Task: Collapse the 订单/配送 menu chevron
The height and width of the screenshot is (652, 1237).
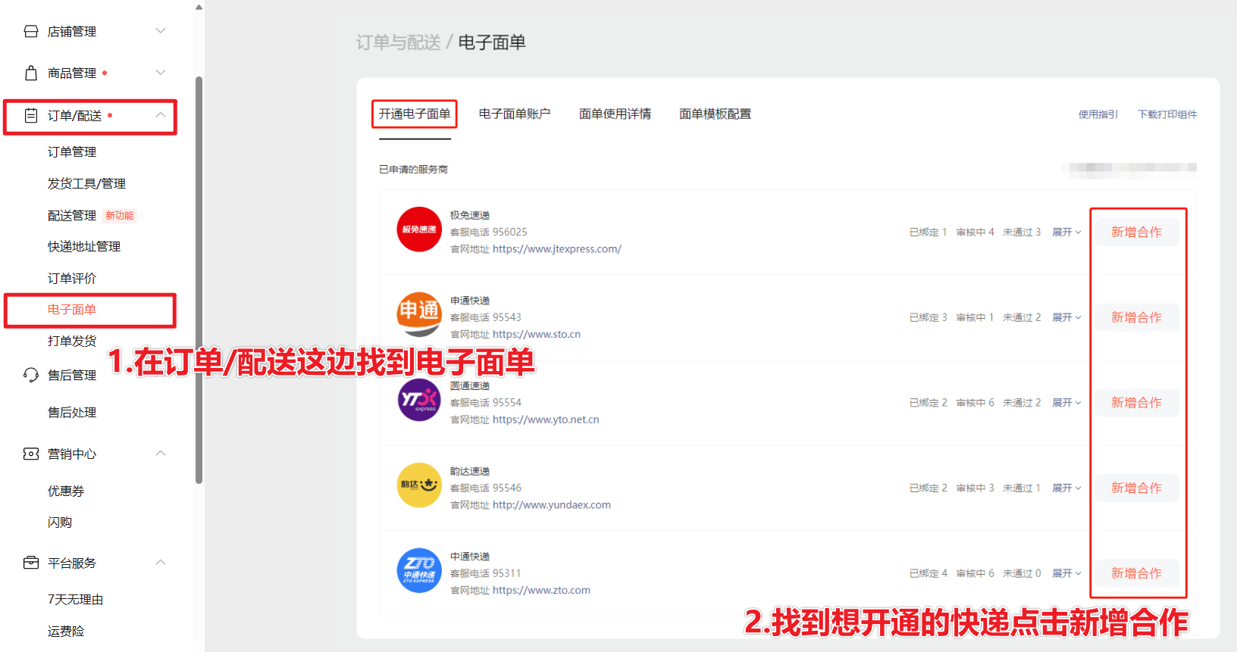Action: [161, 115]
